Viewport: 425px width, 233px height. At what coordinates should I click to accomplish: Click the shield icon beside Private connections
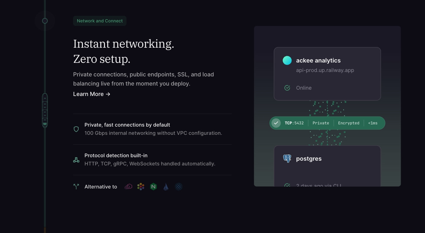(76, 129)
